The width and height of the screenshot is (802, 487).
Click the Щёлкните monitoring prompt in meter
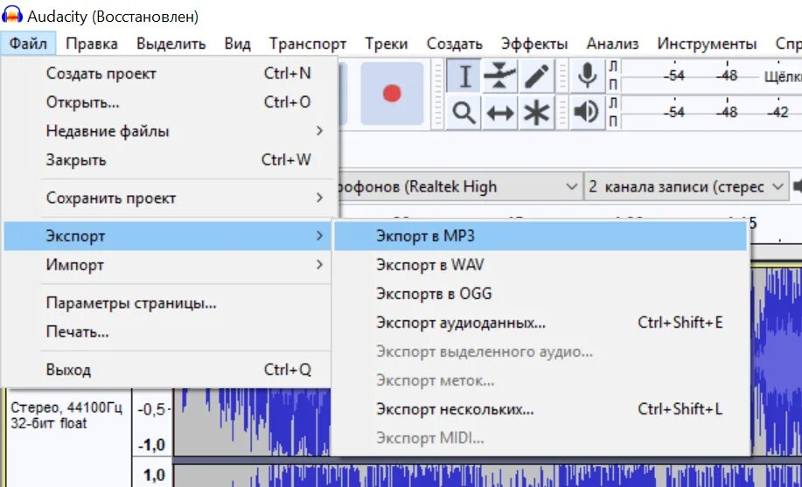pos(783,77)
